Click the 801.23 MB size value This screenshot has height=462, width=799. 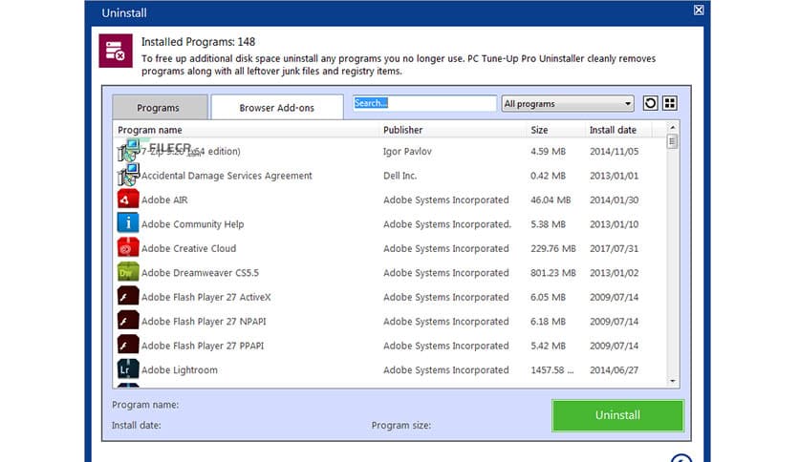pos(552,273)
